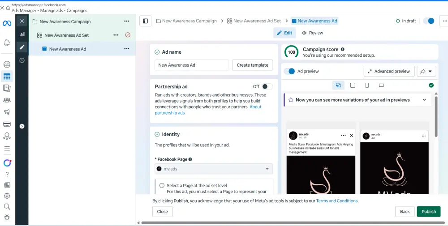Viewport: 448px width, 226px height.
Task: Open more options for New Awareness Ad Set
Action: (x=116, y=35)
